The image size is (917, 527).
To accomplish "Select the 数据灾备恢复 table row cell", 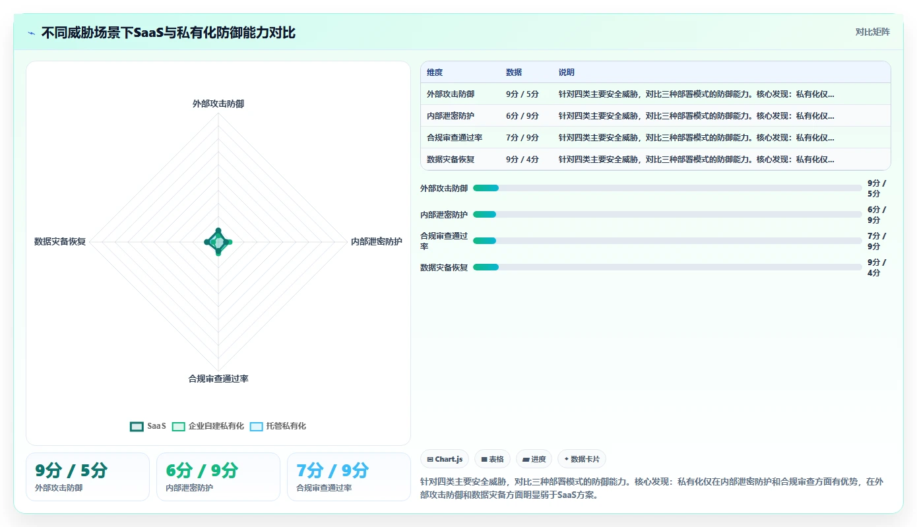I will pyautogui.click(x=451, y=159).
